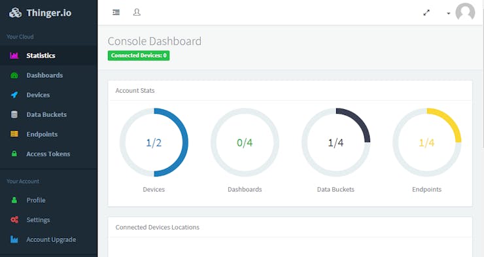484x257 pixels.
Task: Click the Dashboards gauge icon
Action: [x=14, y=75]
